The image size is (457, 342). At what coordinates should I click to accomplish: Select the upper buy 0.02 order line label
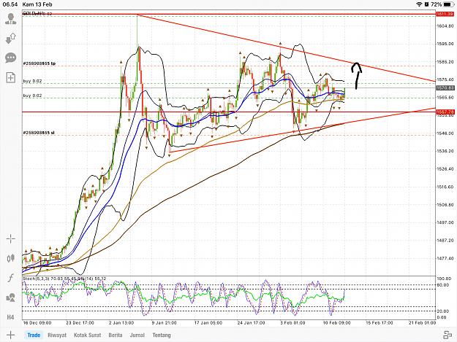point(32,81)
